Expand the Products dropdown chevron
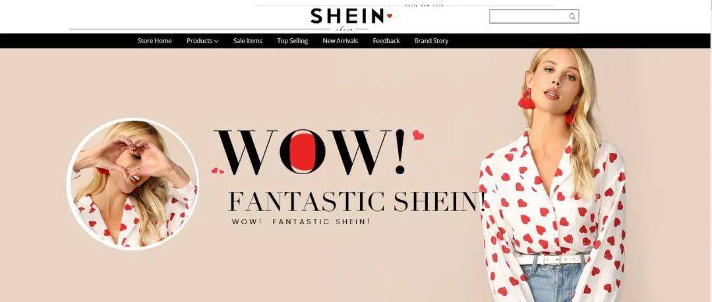This screenshot has width=712, height=302. pos(216,42)
